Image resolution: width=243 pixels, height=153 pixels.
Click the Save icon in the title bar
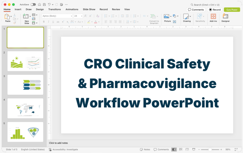click(x=44, y=5)
